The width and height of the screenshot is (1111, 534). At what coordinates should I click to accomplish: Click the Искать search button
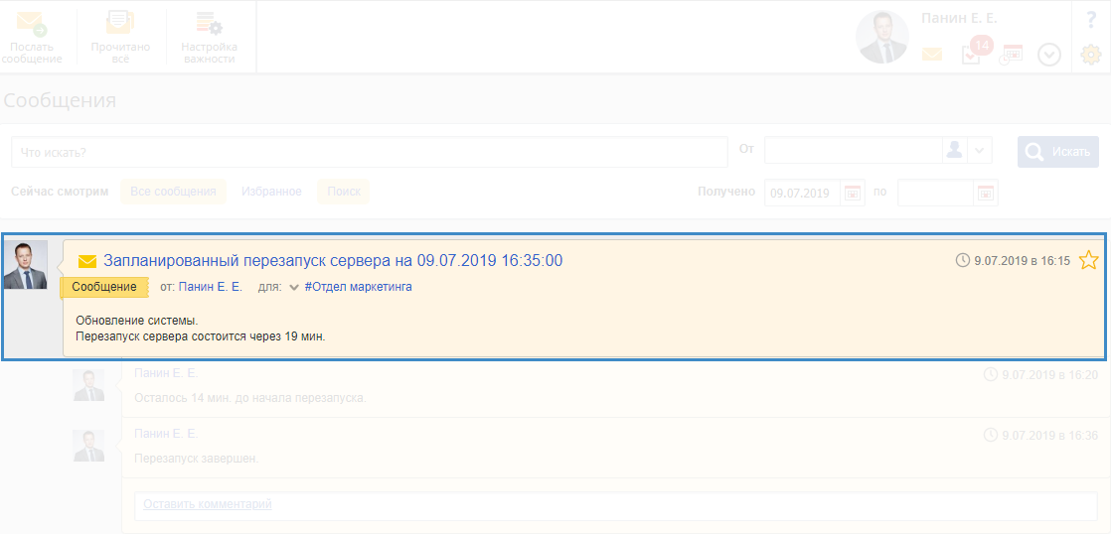tap(1058, 152)
